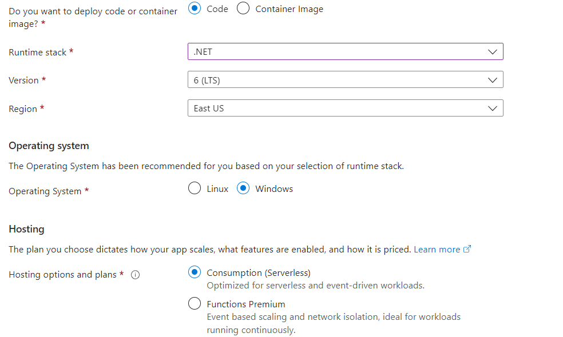Screen dimensions: 563x337
Task: Click the Runtime stack chevron arrow
Action: pyautogui.click(x=493, y=52)
